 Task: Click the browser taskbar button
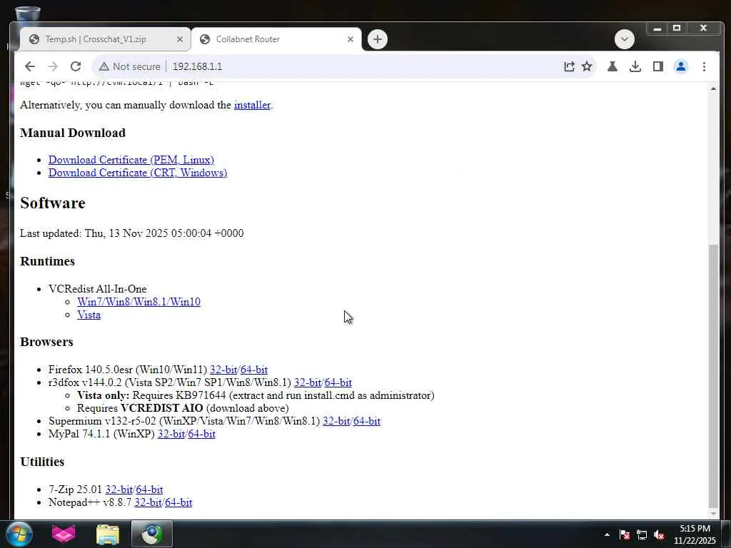(x=152, y=534)
